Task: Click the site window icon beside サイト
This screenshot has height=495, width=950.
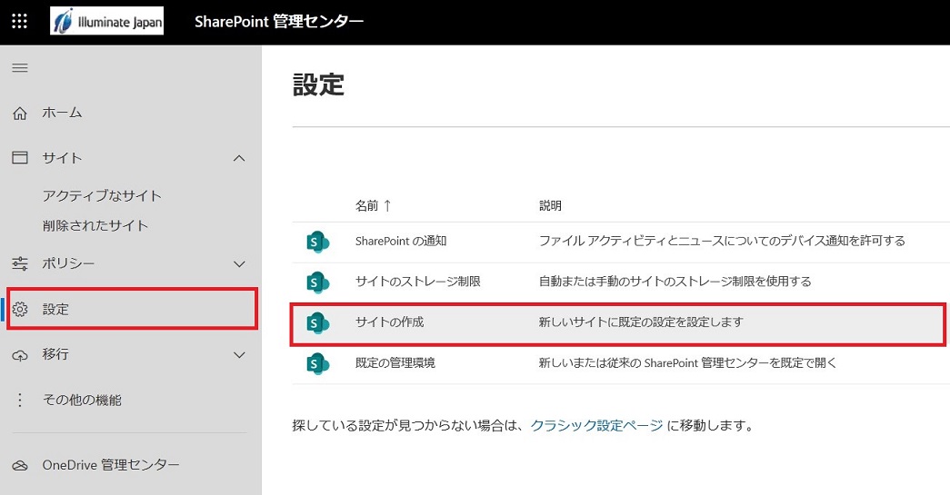Action: (20, 158)
